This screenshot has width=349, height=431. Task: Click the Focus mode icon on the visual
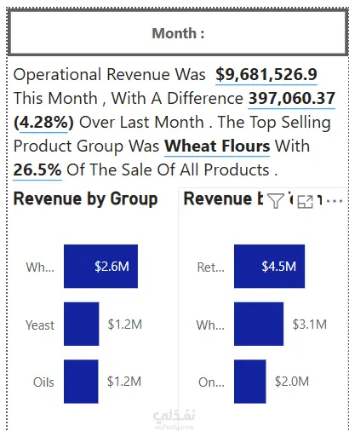click(305, 202)
